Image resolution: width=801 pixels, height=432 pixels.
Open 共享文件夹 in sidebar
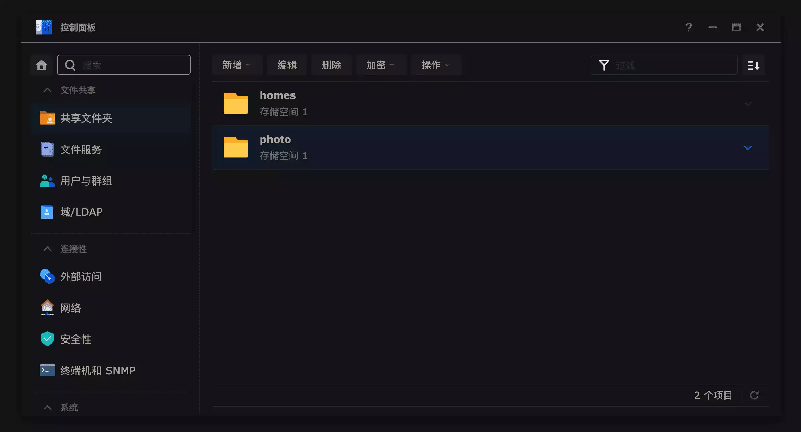click(x=86, y=118)
